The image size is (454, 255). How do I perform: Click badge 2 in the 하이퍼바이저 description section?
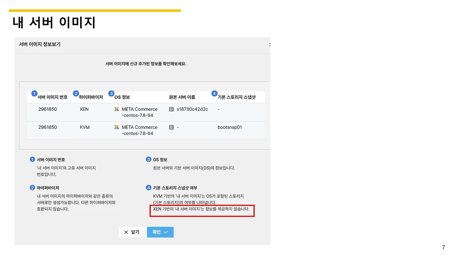pyautogui.click(x=32, y=188)
